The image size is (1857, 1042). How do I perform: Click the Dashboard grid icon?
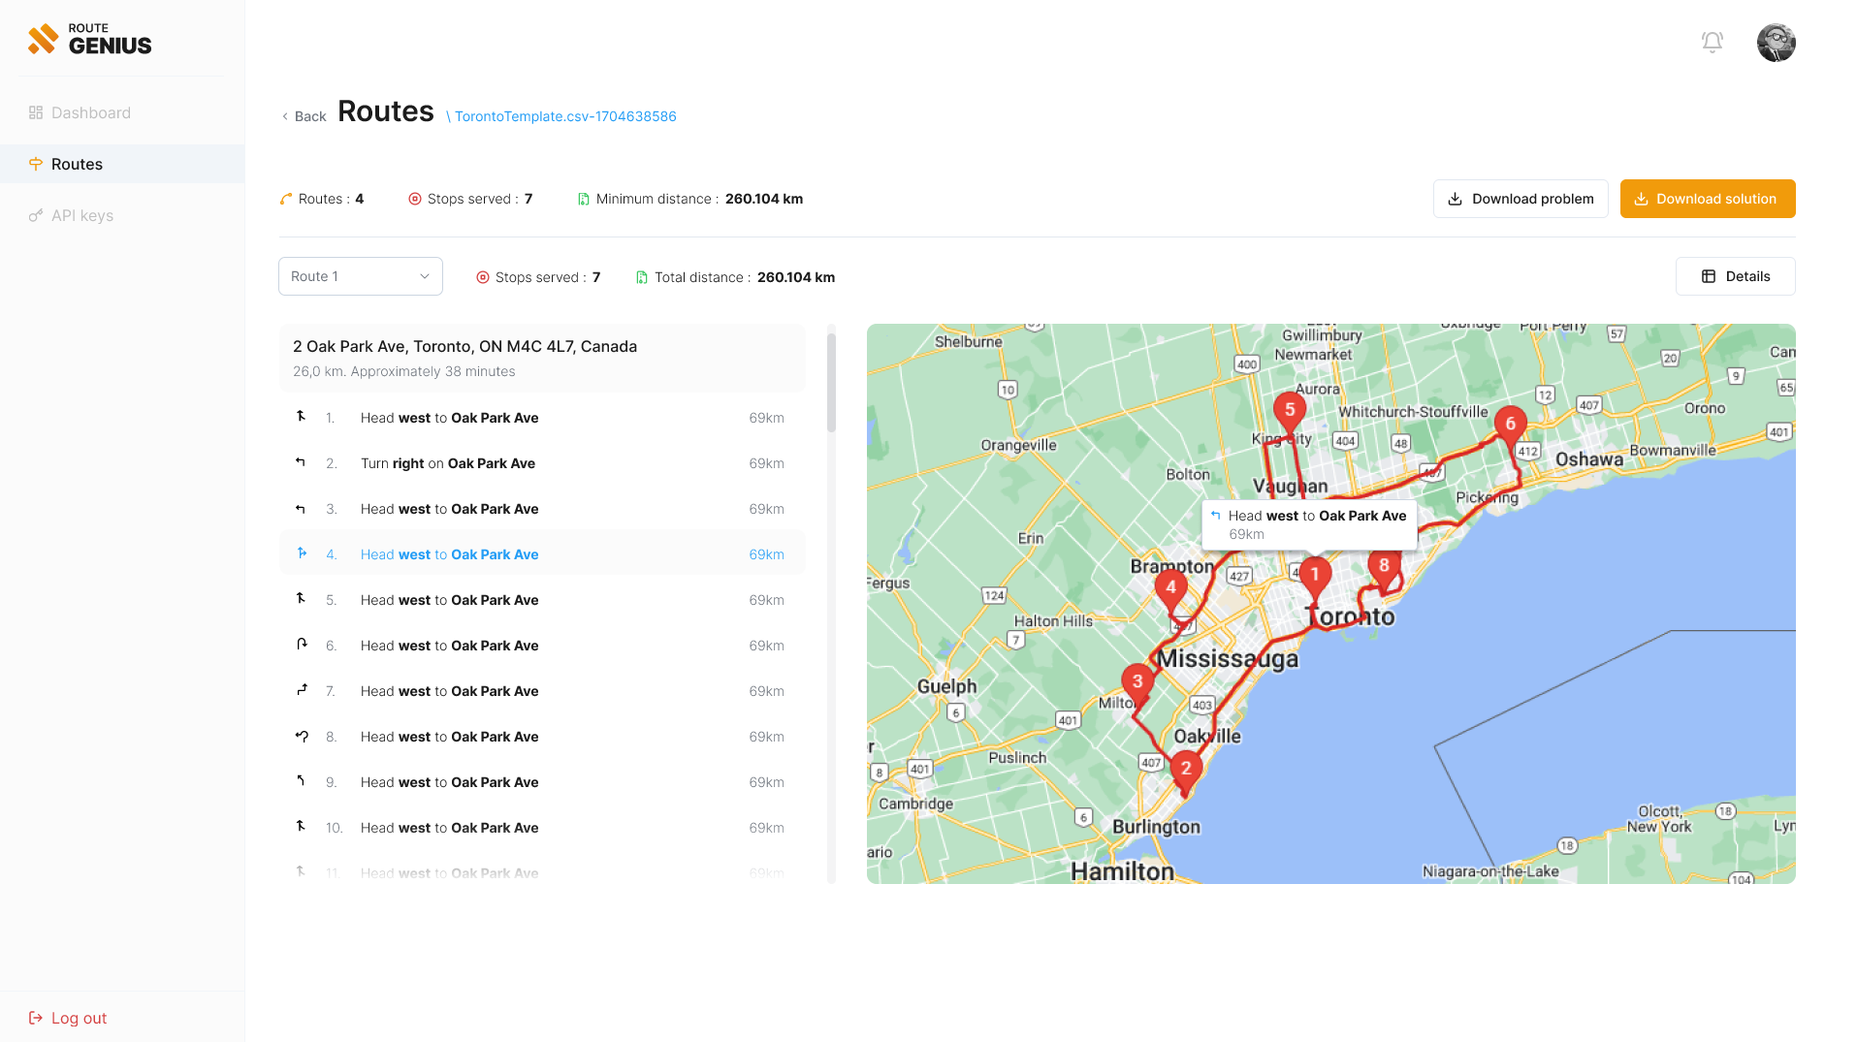[x=36, y=112]
